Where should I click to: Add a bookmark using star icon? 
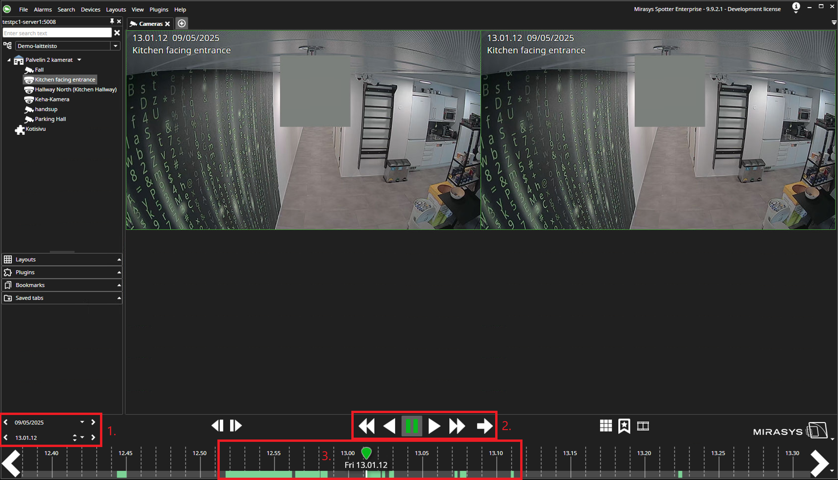pos(624,426)
